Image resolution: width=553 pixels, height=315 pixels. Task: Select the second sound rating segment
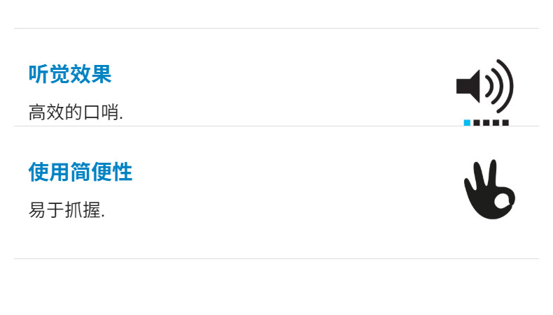[477, 123]
